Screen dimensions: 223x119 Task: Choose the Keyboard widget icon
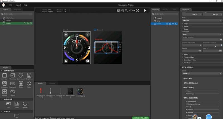[x=13, y=84]
